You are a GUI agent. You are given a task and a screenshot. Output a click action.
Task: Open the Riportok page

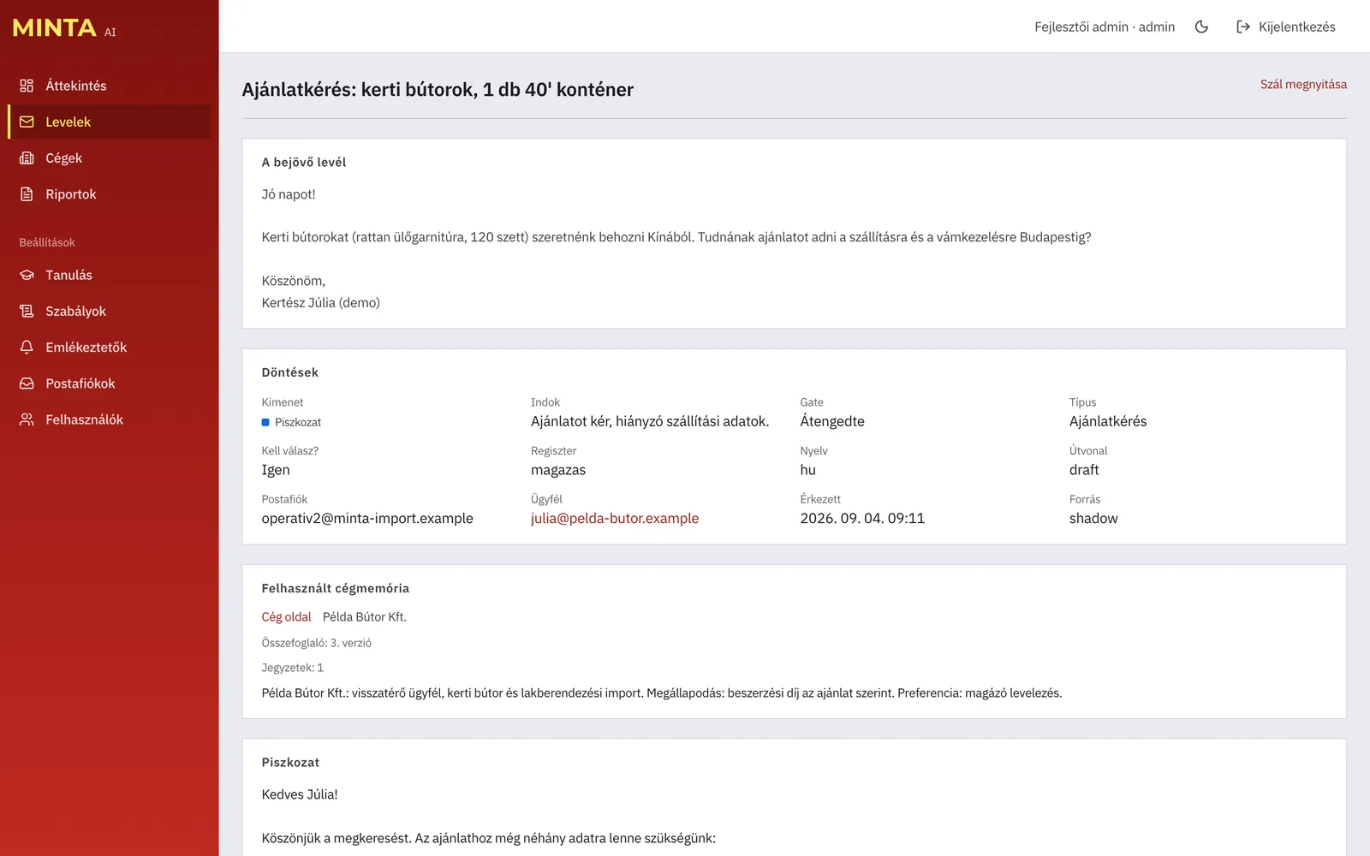110,194
